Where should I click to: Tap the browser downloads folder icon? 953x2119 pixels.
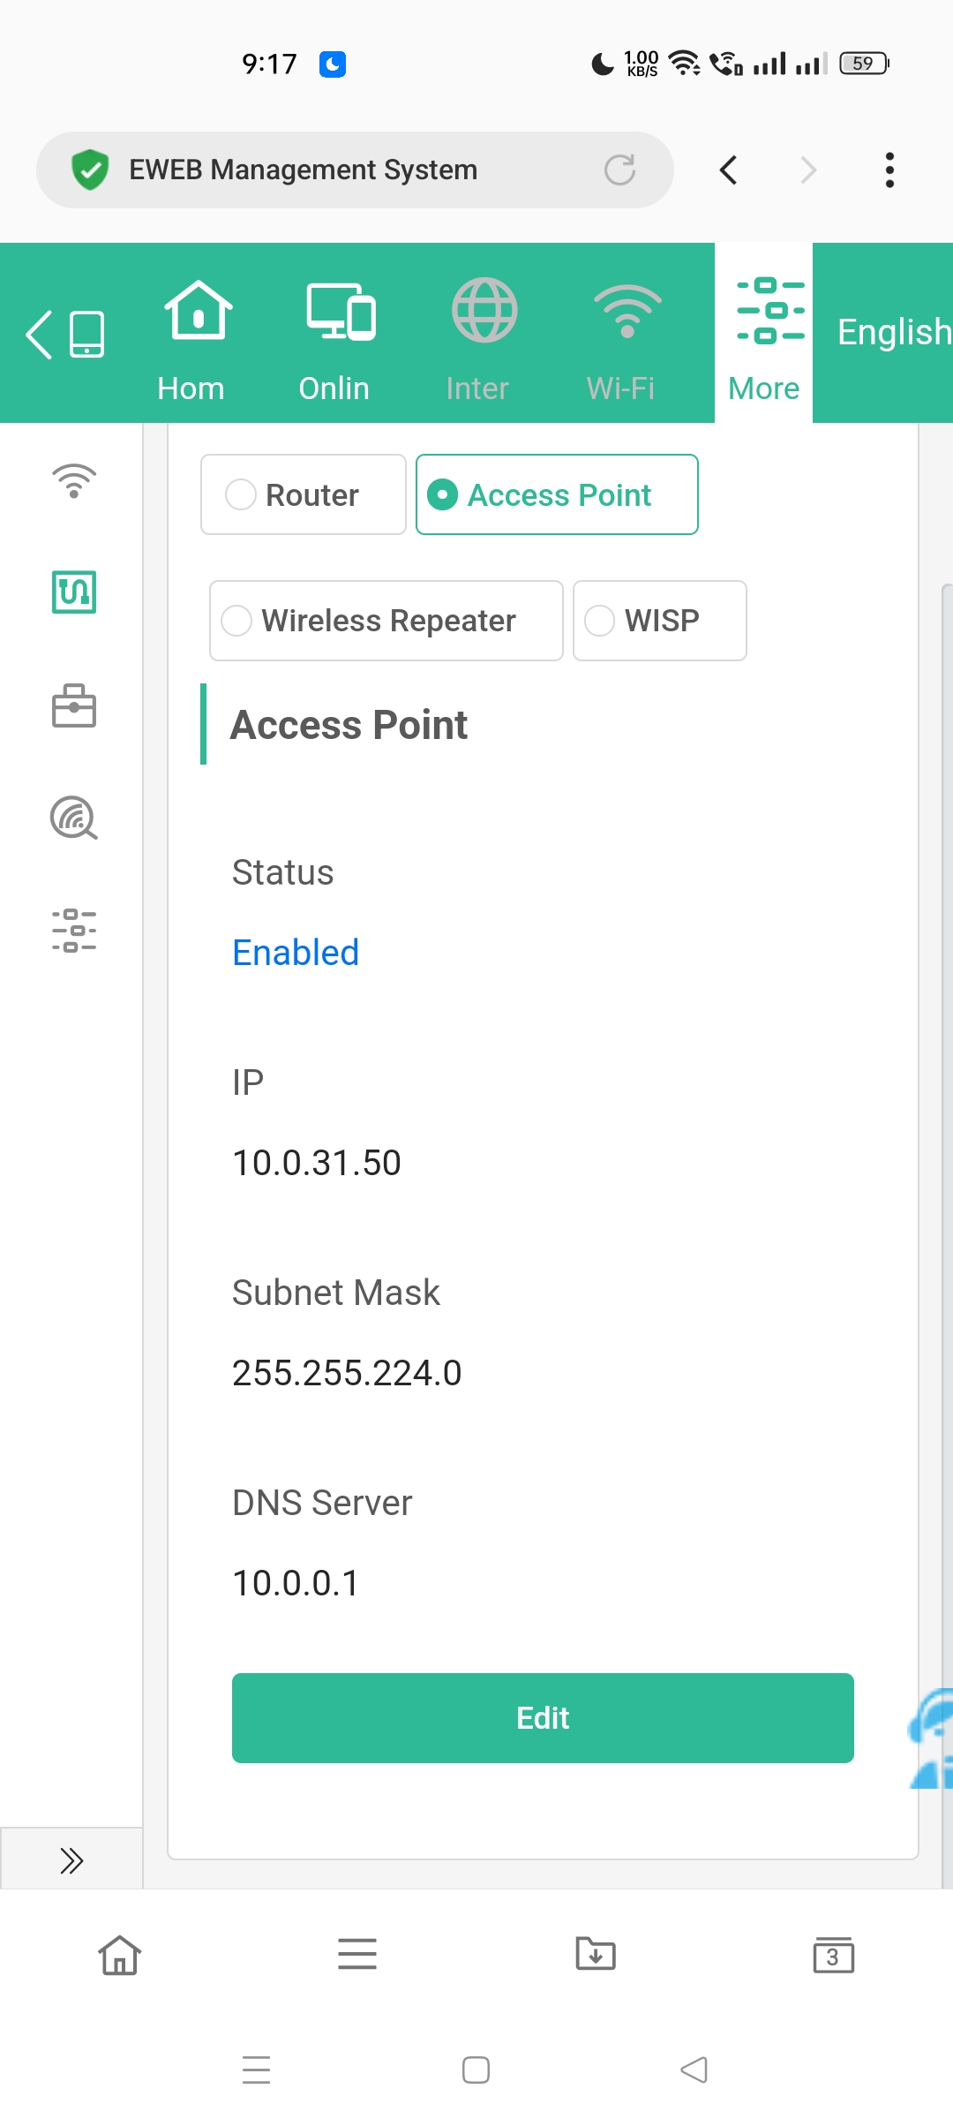coord(596,1955)
